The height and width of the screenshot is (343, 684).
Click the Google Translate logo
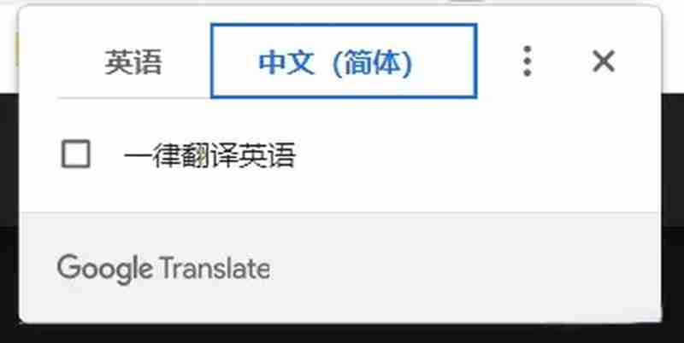coord(163,268)
